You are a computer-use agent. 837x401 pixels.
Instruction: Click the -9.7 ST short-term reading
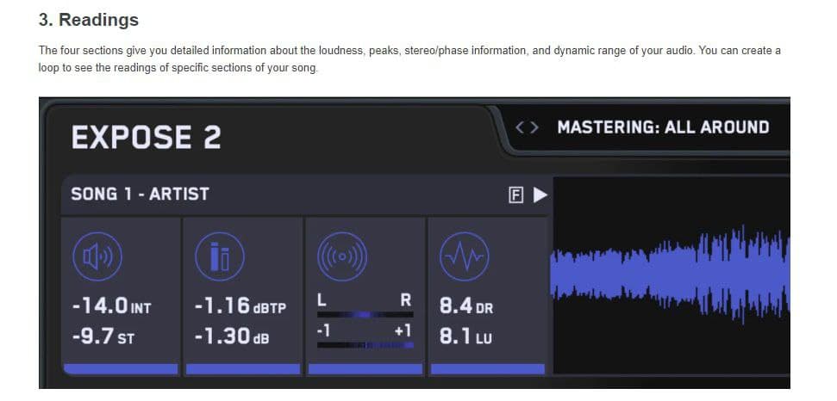[103, 336]
